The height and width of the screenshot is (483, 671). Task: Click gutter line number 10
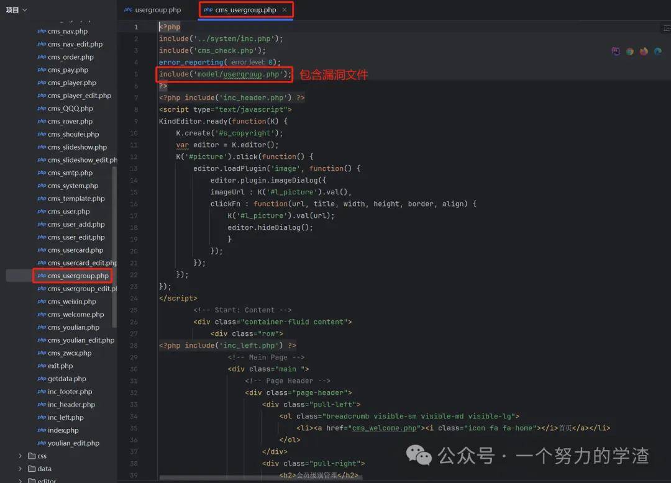pyautogui.click(x=134, y=133)
